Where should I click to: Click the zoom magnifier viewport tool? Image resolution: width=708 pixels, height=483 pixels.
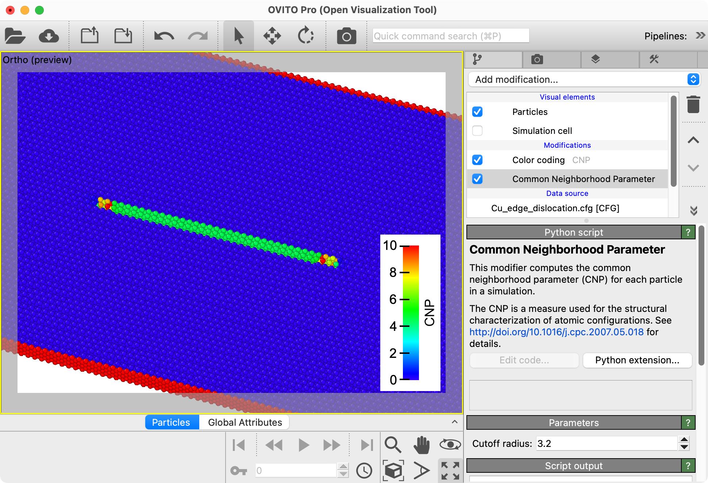coord(393,445)
